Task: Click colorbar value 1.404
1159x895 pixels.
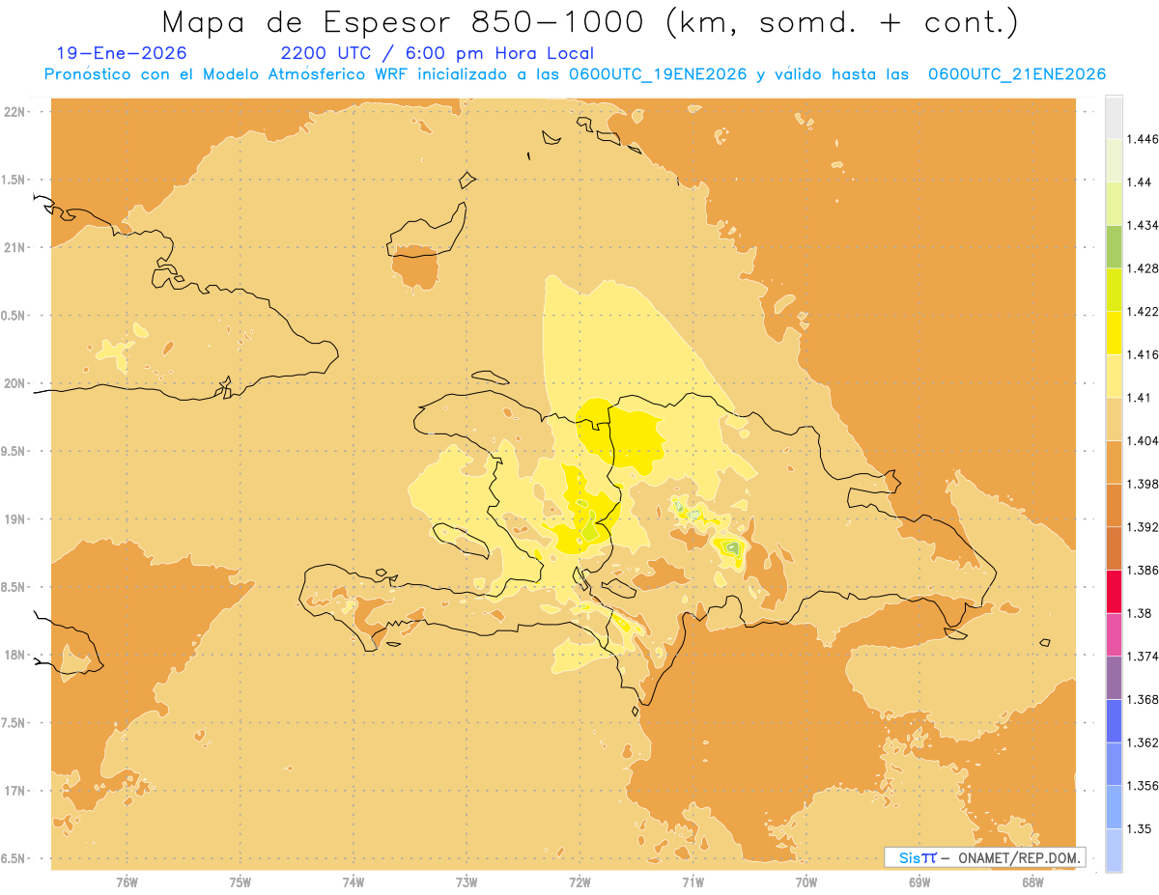Action: [x=1144, y=441]
